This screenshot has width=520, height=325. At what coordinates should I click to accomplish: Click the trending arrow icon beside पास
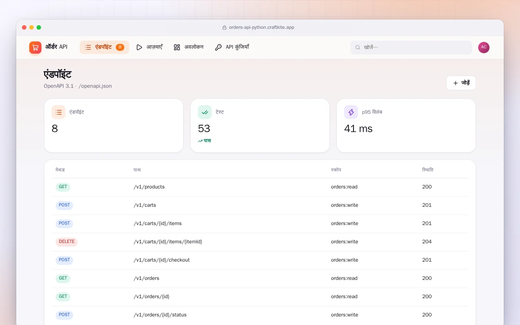pos(200,141)
